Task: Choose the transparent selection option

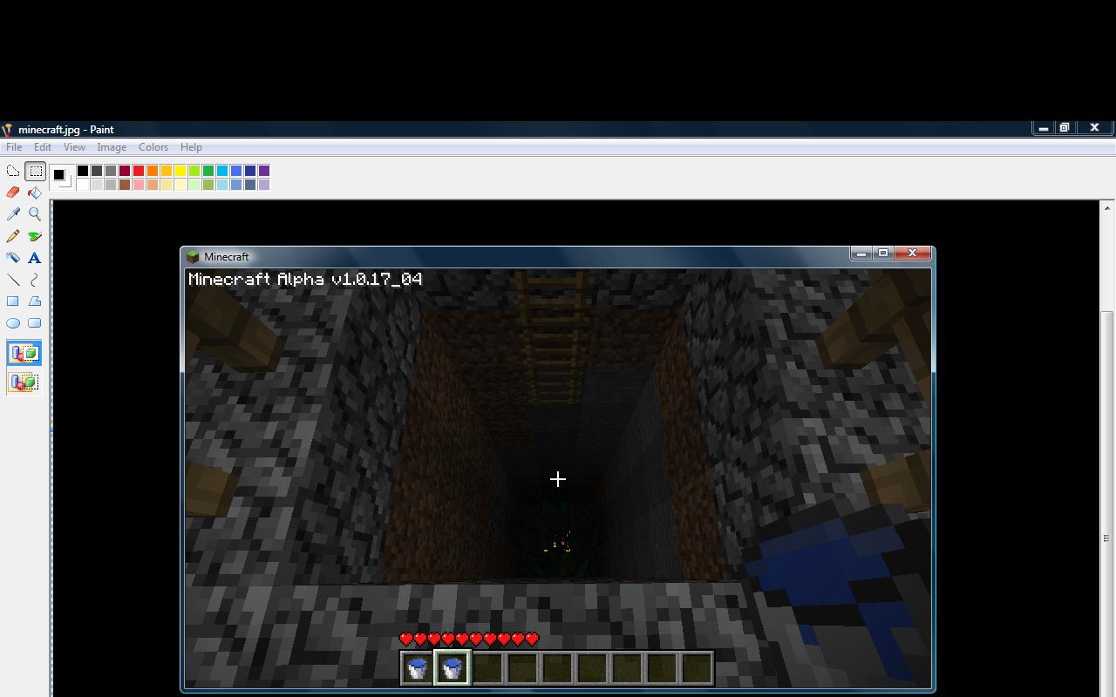Action: tap(24, 382)
